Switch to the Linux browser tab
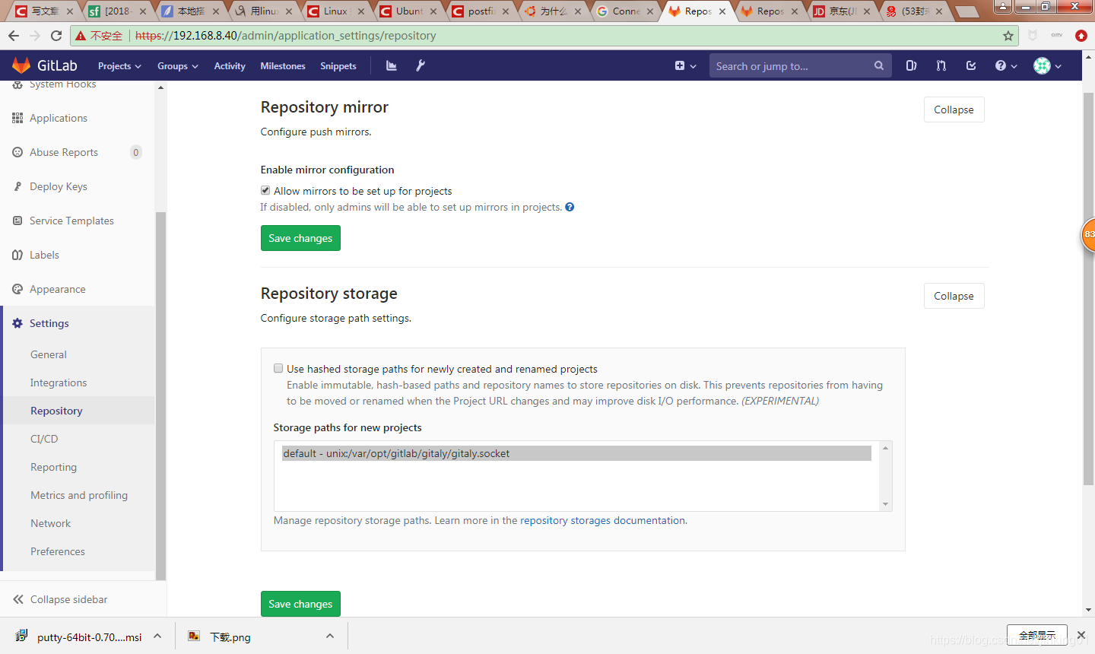The width and height of the screenshot is (1095, 654). (335, 11)
